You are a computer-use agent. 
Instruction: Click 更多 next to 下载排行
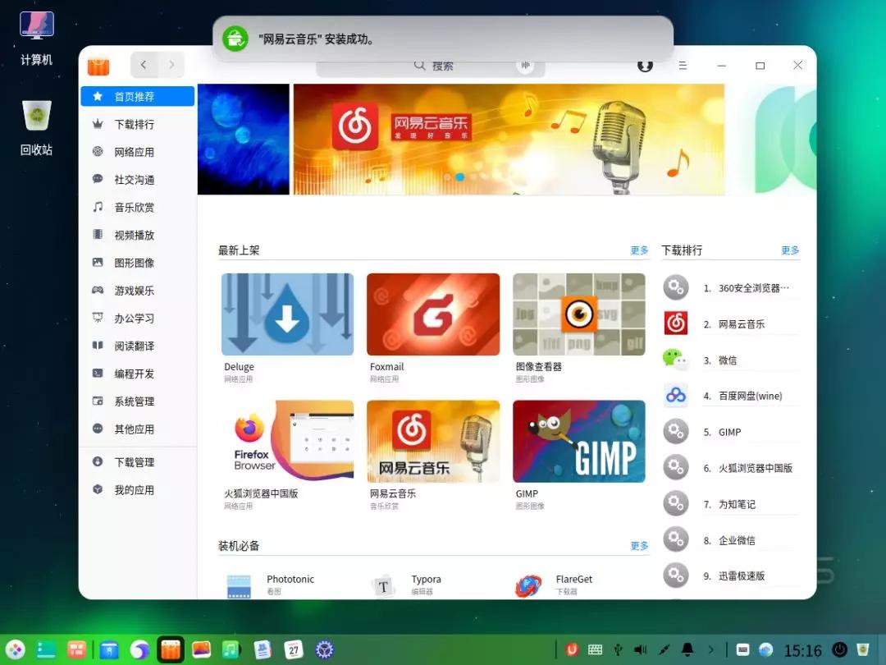pos(788,250)
